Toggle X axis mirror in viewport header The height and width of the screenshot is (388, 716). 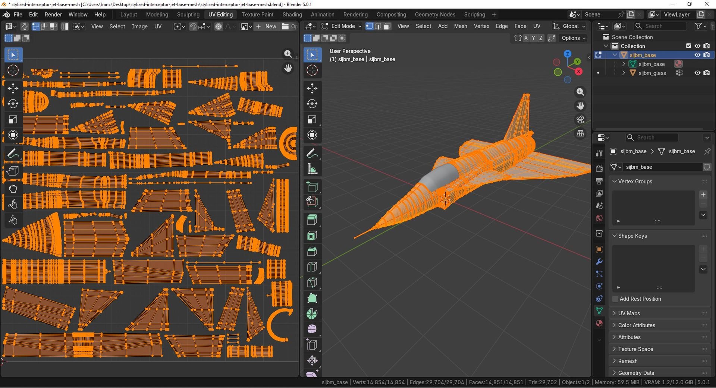click(x=526, y=38)
